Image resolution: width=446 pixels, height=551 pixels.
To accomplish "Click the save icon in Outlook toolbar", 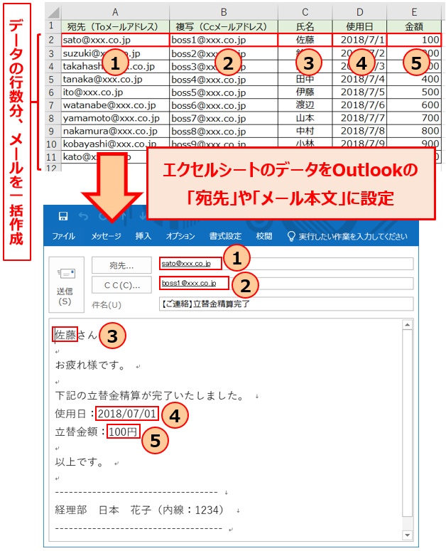I will pyautogui.click(x=63, y=216).
